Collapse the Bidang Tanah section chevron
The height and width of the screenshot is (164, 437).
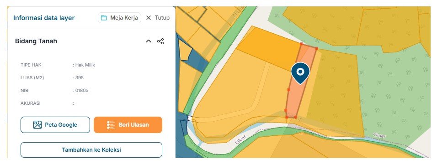(x=149, y=41)
